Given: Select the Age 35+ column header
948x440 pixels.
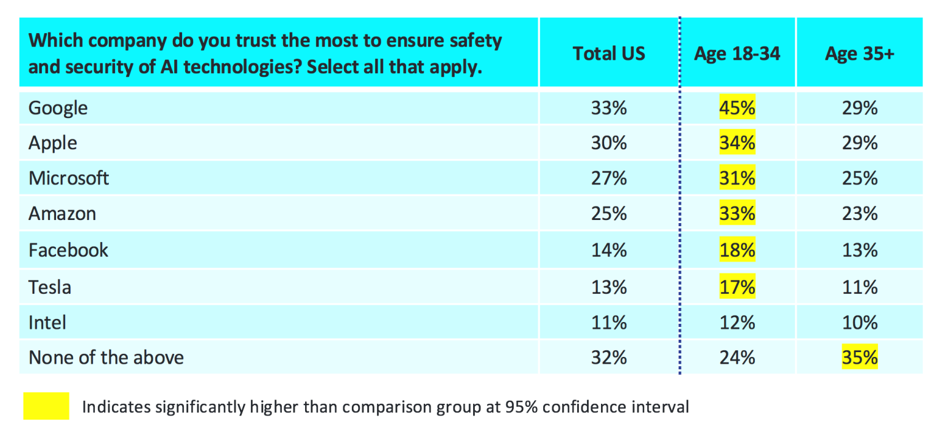Looking at the screenshot, I should coord(859,53).
